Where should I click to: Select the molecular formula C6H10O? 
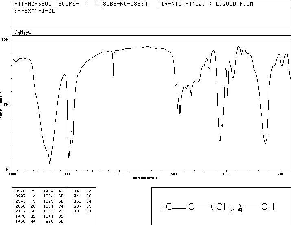point(23,32)
